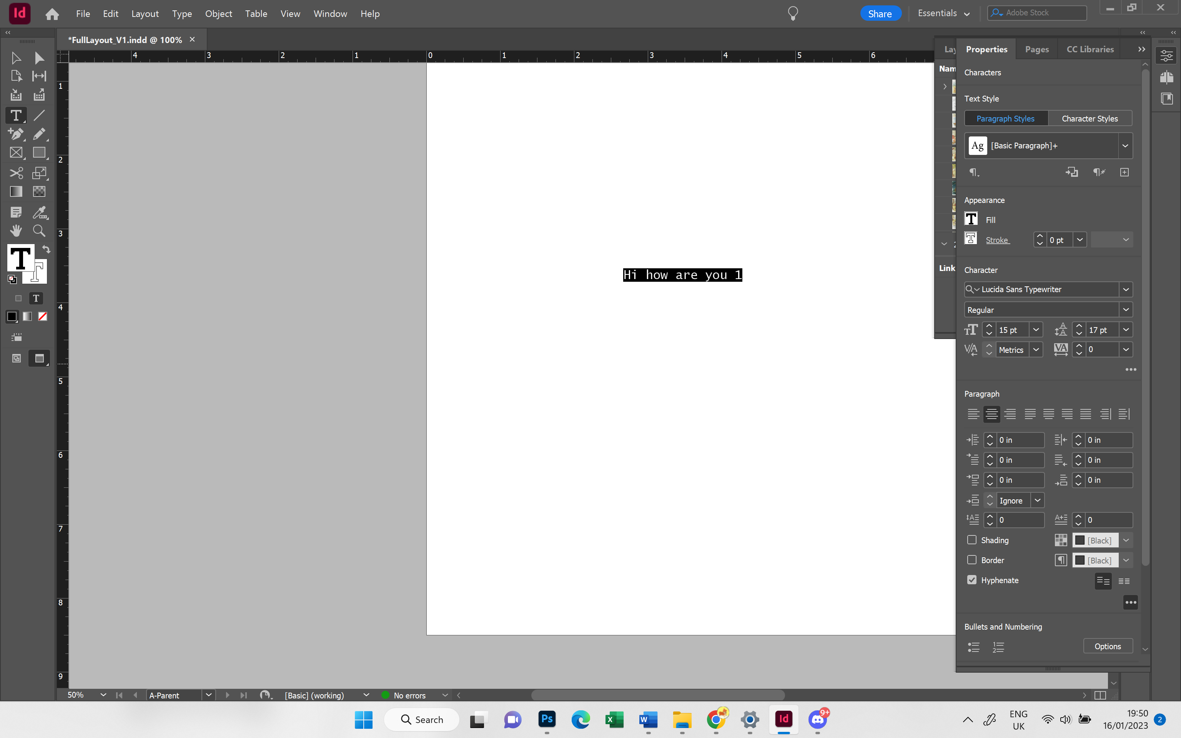Select the Zoom tool magnifier
This screenshot has height=738, width=1181.
39,230
